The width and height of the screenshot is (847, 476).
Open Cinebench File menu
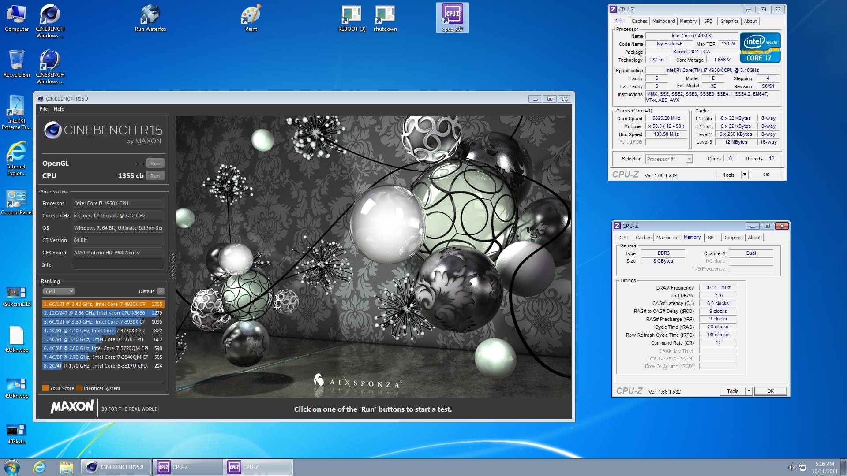[44, 109]
